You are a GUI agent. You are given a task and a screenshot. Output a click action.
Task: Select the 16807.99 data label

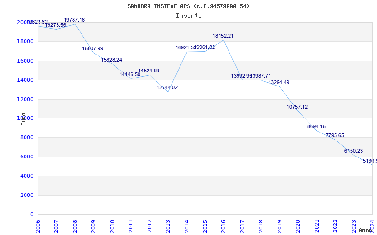tap(93, 48)
